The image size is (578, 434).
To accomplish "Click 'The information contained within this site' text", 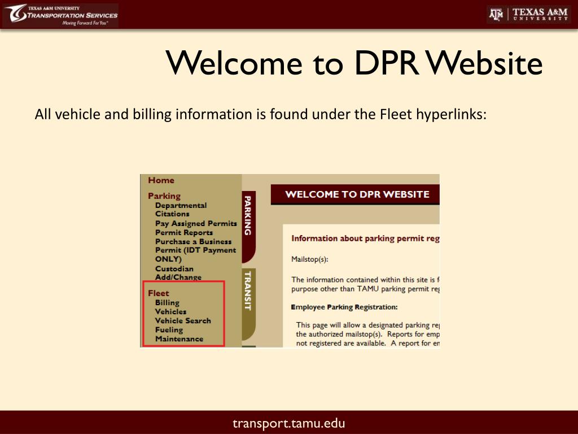I will 365,284.
